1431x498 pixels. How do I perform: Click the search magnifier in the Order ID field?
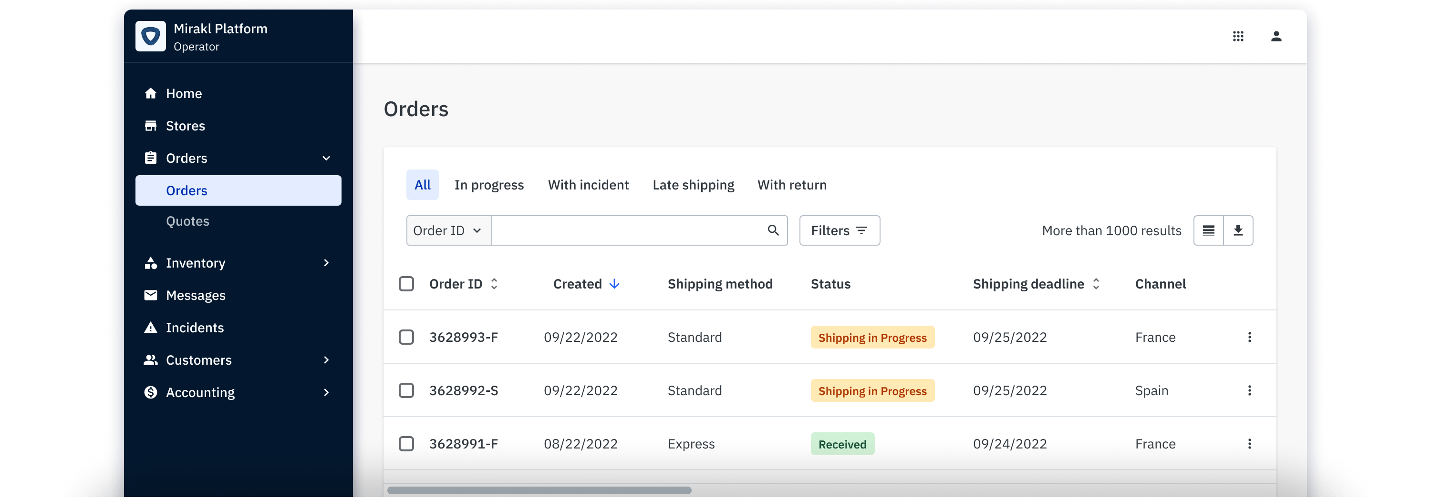773,230
